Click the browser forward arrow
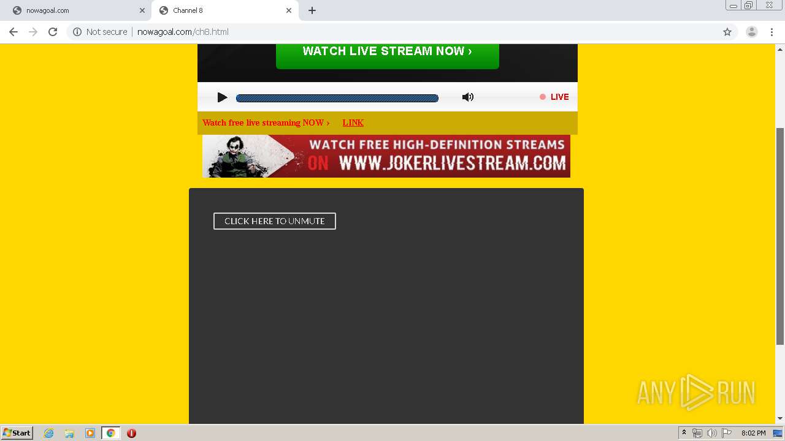Screen dimensions: 785x441 33,32
